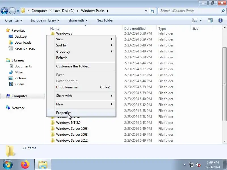Open the Share with toolbar dropdown
227x170 pixels.
[78, 20]
